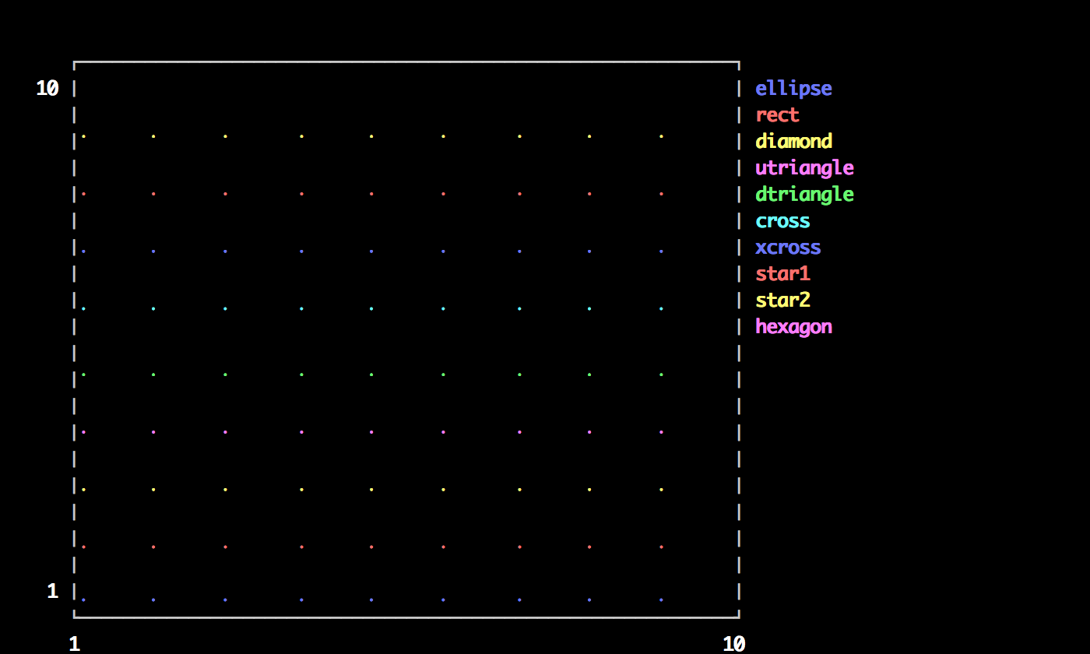Click the diamond legend label
Image resolution: width=1090 pixels, height=654 pixels.
coord(793,142)
